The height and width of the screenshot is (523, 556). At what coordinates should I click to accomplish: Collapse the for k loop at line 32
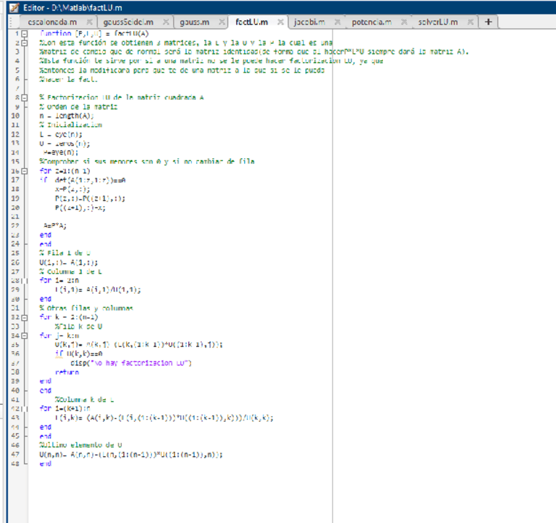tap(24, 317)
